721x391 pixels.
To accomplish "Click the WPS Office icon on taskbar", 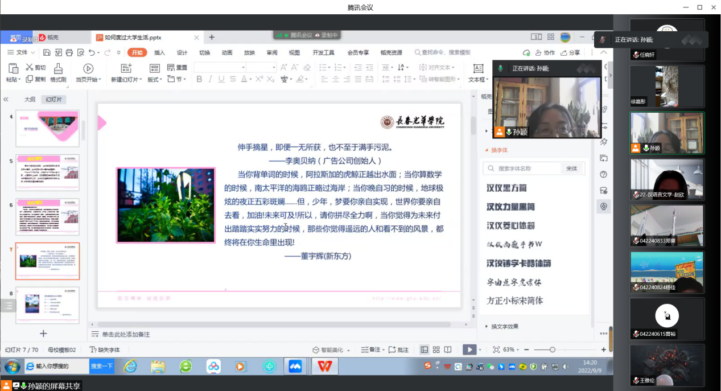I will point(324,367).
